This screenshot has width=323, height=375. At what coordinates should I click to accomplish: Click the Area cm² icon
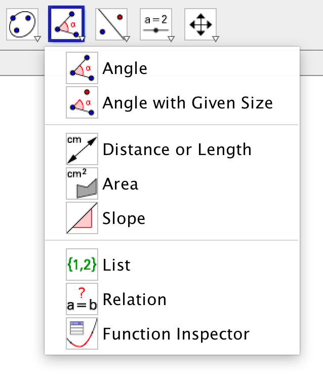82,183
